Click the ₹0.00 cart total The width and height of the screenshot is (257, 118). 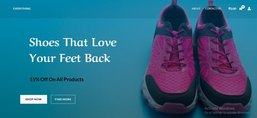(232, 9)
